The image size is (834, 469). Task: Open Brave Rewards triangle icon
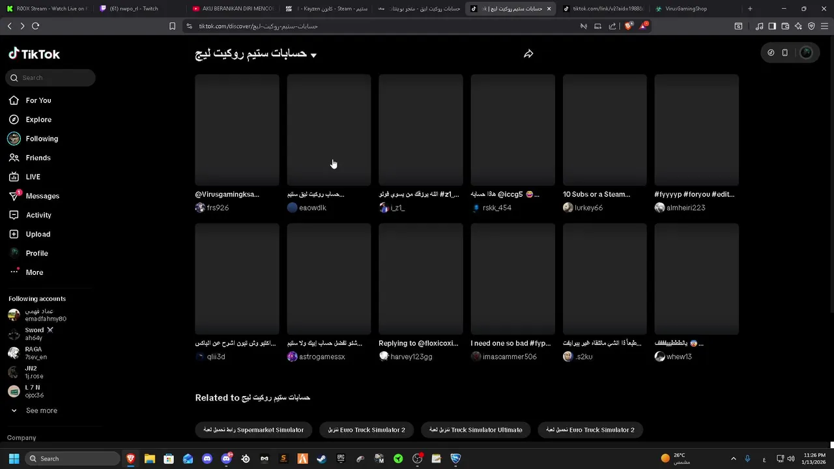[x=644, y=26]
